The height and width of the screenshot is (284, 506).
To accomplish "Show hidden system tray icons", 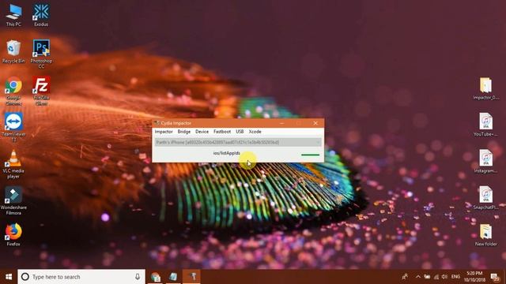I will tap(418, 277).
